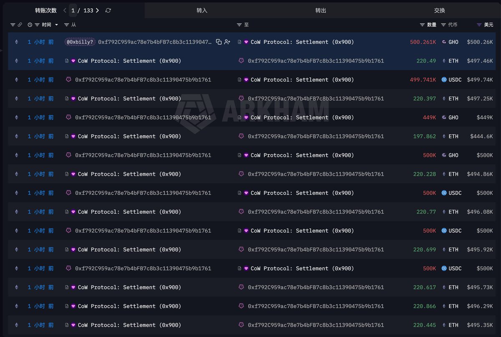Click the add-user icon beside the copy icon

[227, 42]
